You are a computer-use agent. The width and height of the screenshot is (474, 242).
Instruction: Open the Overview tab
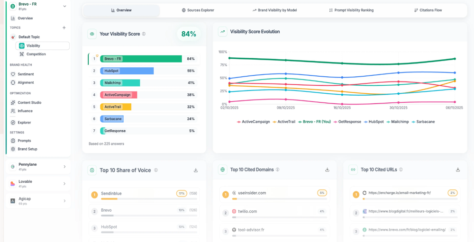tap(121, 10)
